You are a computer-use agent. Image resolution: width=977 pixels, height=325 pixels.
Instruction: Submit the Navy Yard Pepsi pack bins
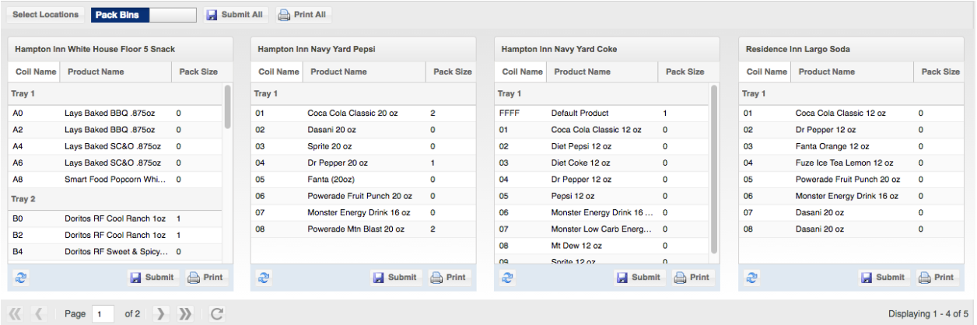click(x=395, y=278)
